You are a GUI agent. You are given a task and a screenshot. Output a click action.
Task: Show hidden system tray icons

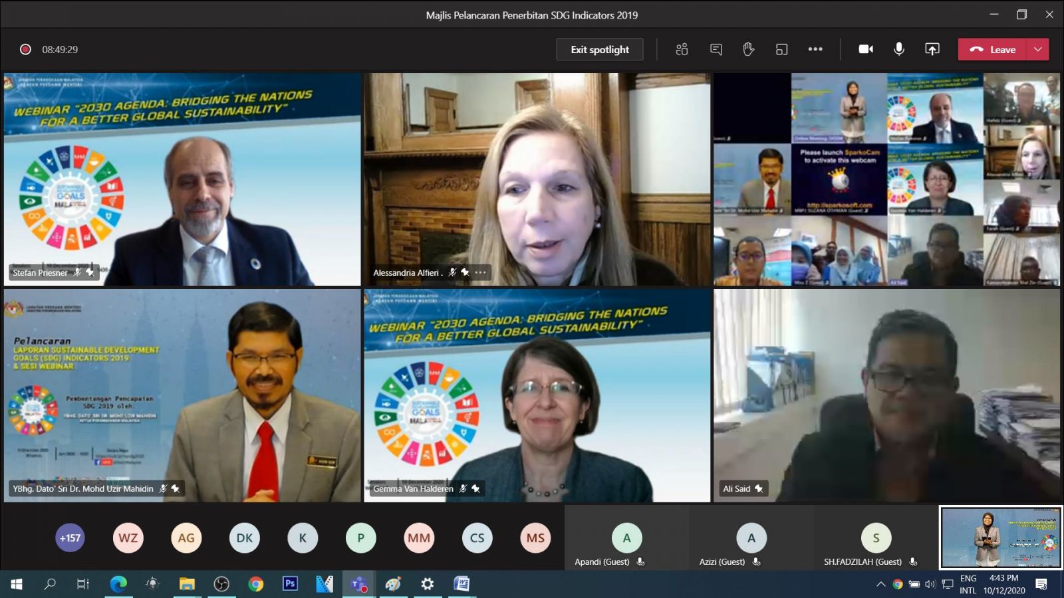[880, 584]
